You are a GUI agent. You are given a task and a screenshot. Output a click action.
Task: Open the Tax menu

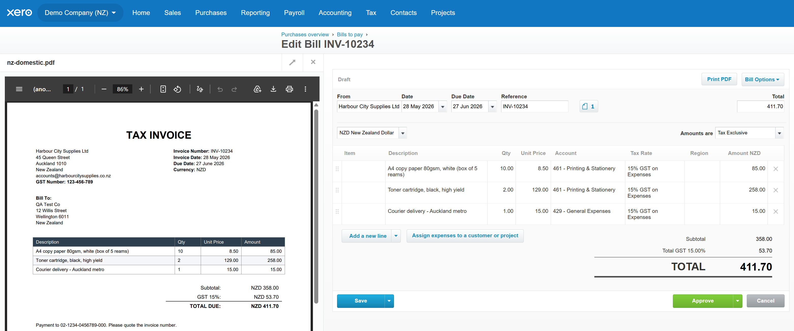click(x=371, y=13)
